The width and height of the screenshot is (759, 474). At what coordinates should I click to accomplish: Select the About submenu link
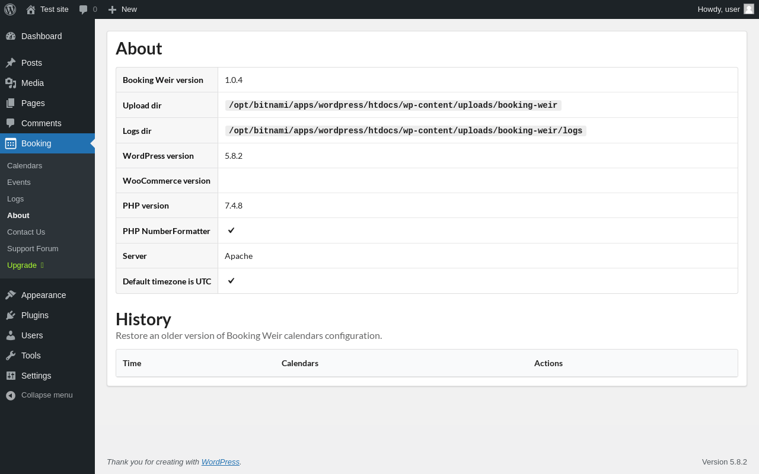[18, 216]
